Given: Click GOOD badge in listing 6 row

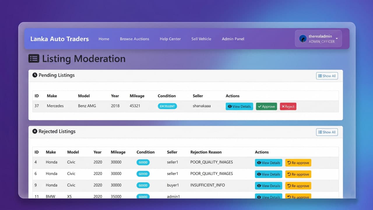Looking at the screenshot, I should point(143,174).
